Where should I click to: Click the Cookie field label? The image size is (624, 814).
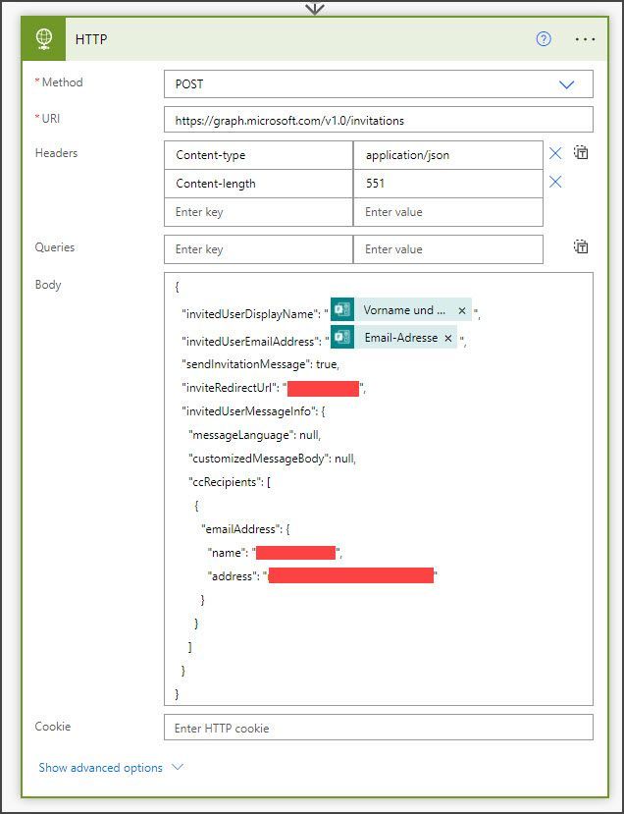click(52, 727)
